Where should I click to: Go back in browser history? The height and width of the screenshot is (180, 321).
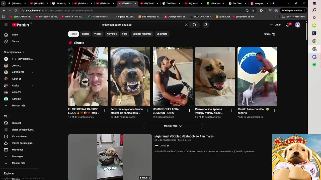4,10
